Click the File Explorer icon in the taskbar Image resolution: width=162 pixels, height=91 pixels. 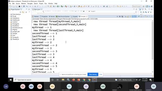point(63,80)
